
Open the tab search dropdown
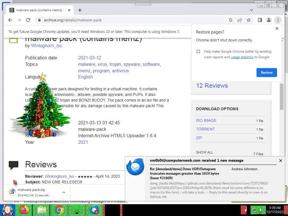click(x=251, y=10)
